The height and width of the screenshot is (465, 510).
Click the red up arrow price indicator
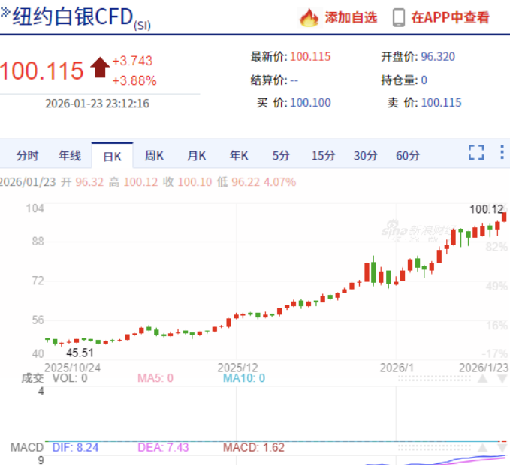(x=99, y=68)
